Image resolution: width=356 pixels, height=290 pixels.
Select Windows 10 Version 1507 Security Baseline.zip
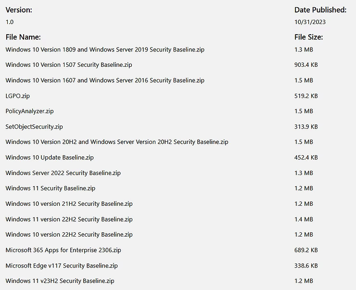coord(69,65)
